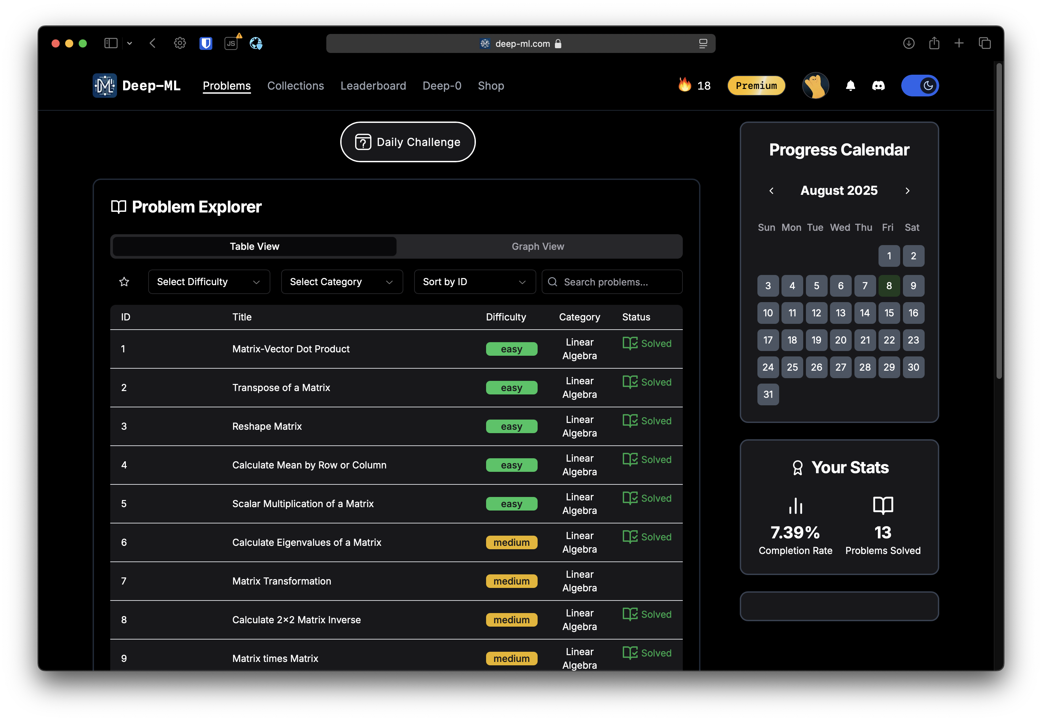Image resolution: width=1042 pixels, height=721 pixels.
Task: Click the user profile avatar
Action: pyautogui.click(x=815, y=86)
